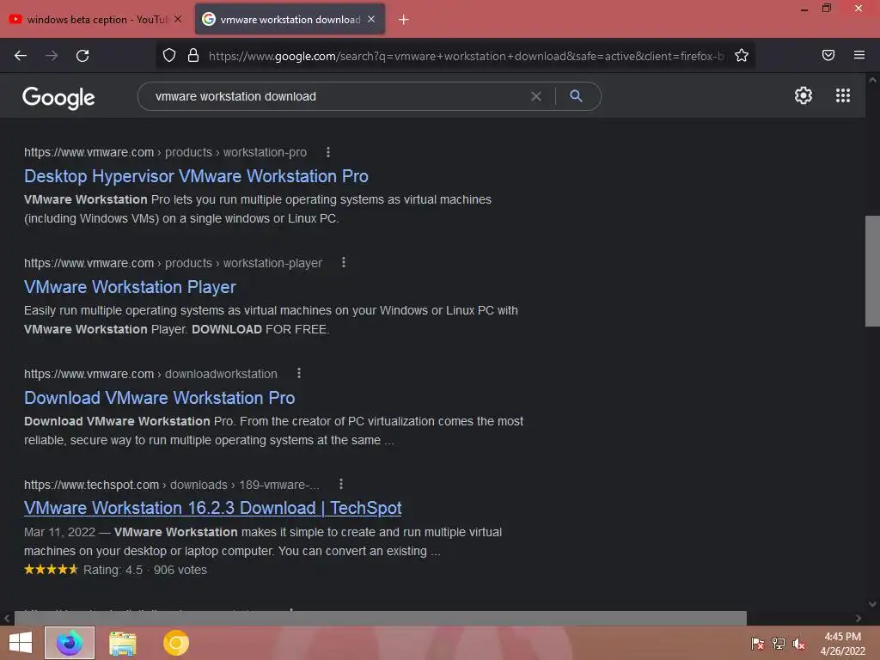Viewport: 880px width, 660px height.
Task: Close the vmware workstation download tab
Action: click(x=371, y=19)
